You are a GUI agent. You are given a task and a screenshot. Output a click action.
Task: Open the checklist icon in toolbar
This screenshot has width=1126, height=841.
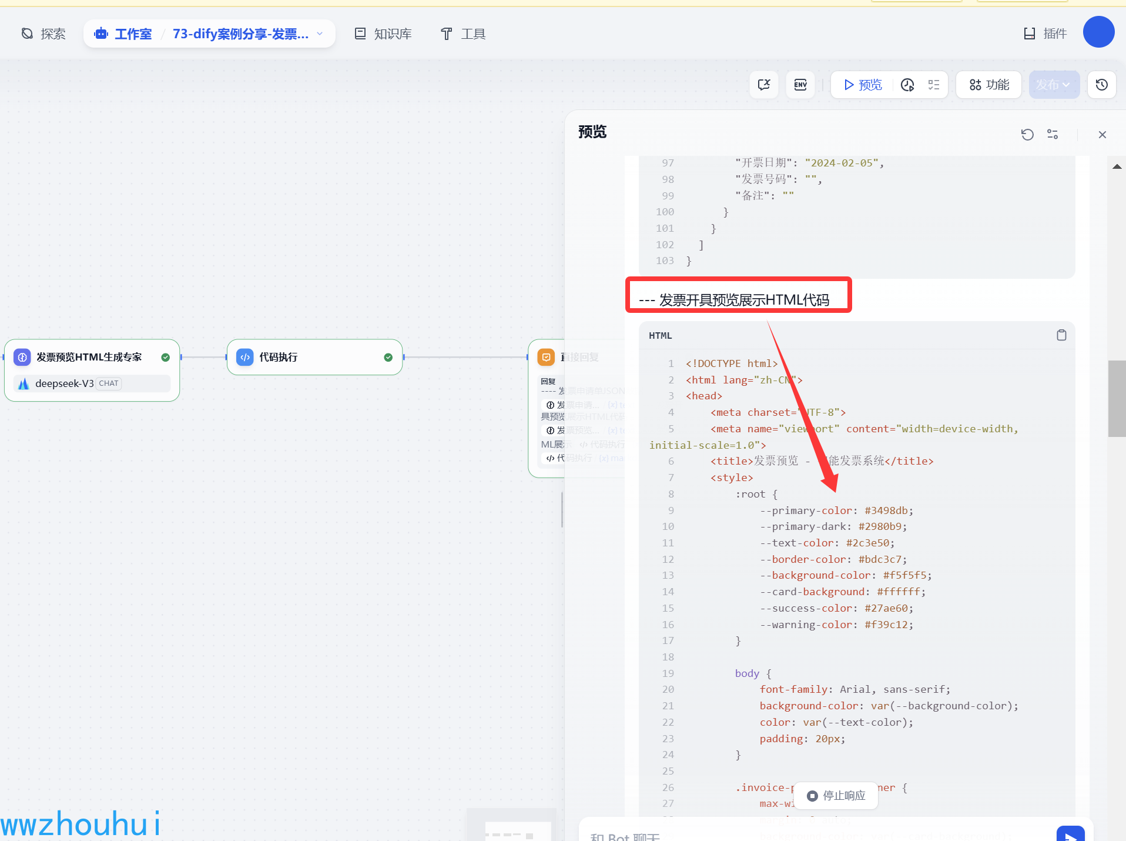(x=934, y=85)
